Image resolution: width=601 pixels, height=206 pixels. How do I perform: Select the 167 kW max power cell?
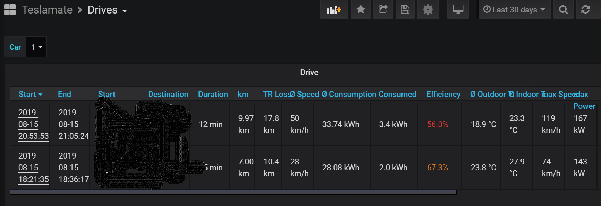pyautogui.click(x=580, y=124)
